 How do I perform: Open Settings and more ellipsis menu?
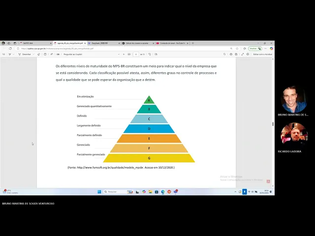(266, 49)
